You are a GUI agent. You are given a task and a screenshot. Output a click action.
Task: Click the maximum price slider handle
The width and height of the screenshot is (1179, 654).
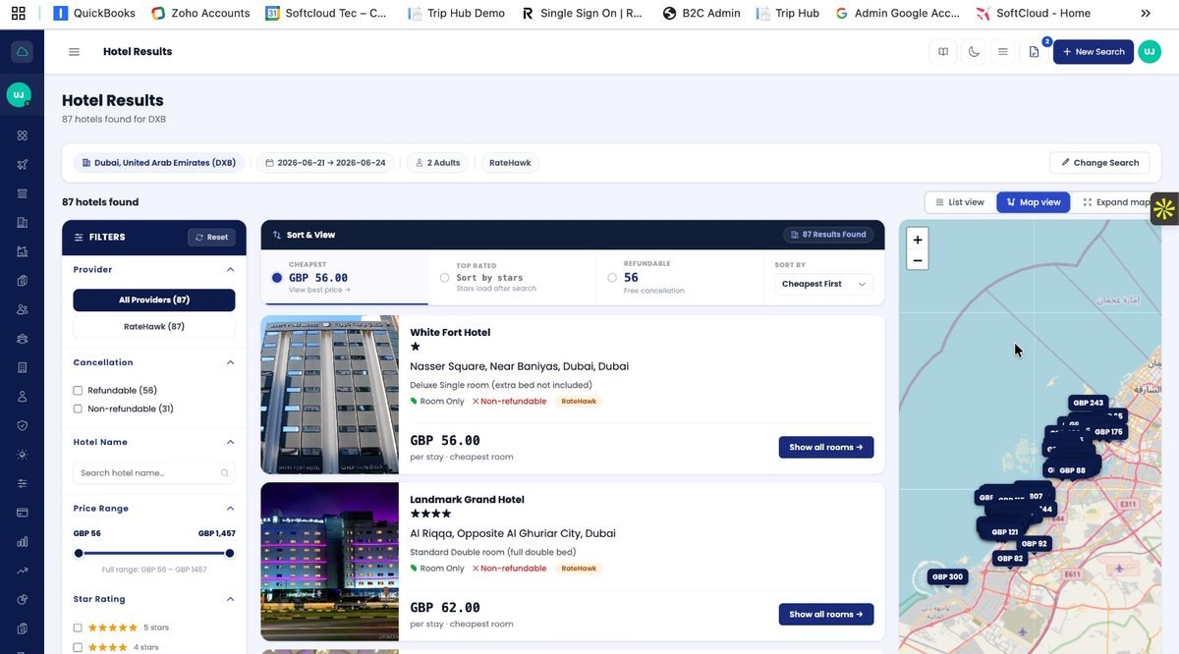click(230, 554)
